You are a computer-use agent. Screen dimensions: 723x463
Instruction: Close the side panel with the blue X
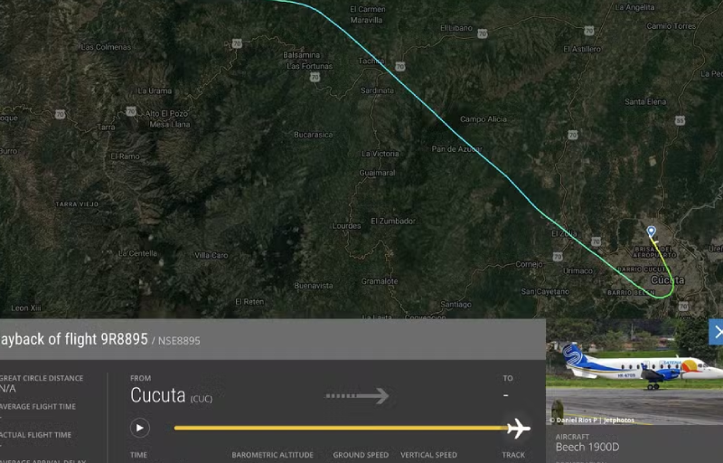716,332
